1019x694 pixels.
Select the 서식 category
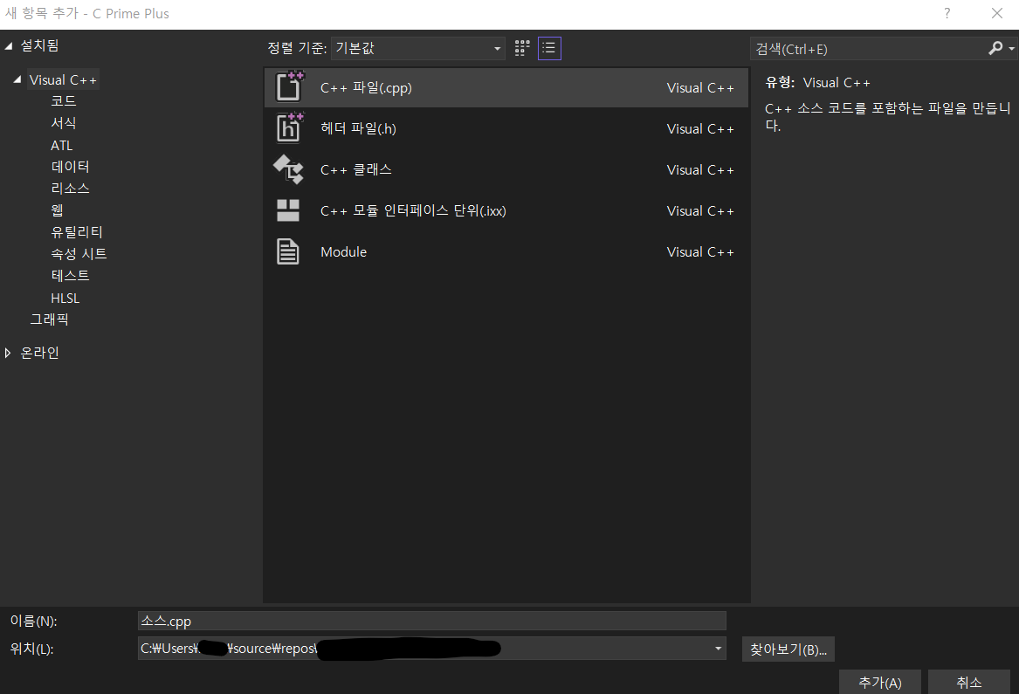64,123
